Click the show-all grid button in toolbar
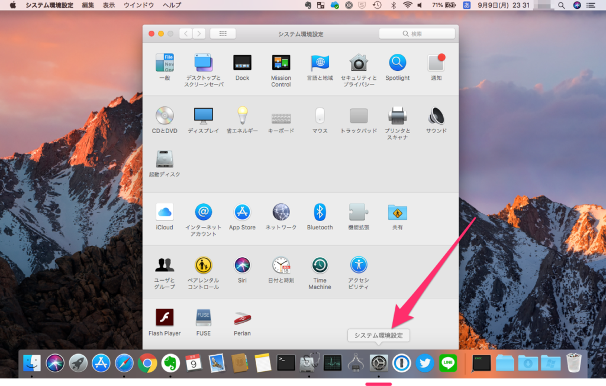This screenshot has height=386, width=606. click(223, 34)
